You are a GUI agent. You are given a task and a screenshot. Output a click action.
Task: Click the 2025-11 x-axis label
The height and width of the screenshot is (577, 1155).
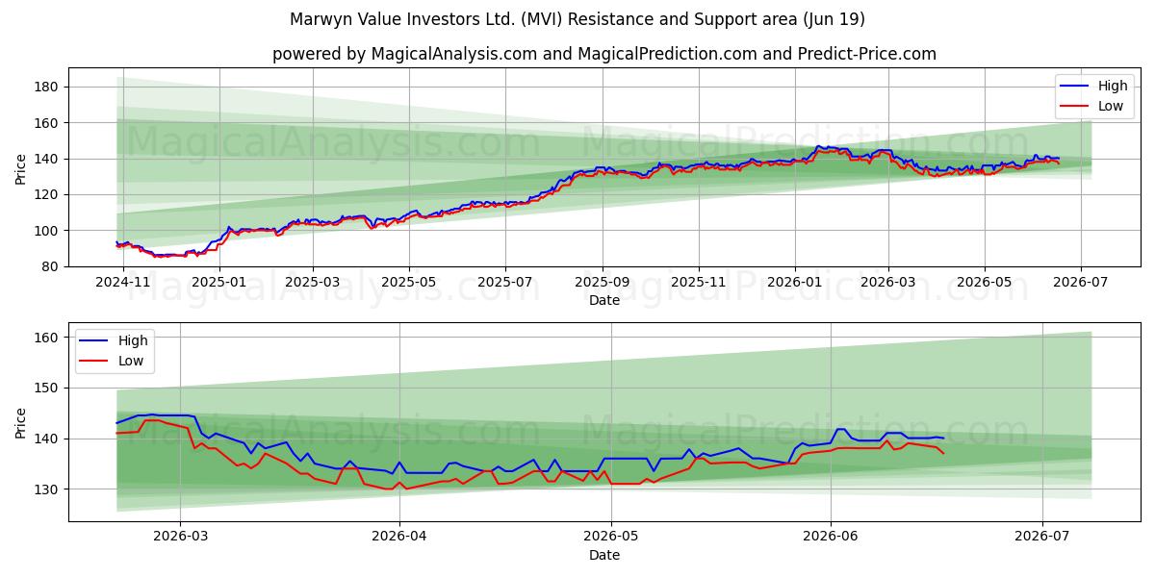pos(699,284)
